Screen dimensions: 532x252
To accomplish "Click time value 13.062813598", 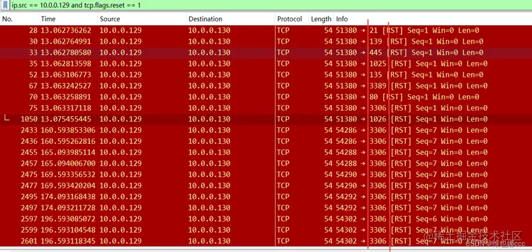I will [66, 64].
